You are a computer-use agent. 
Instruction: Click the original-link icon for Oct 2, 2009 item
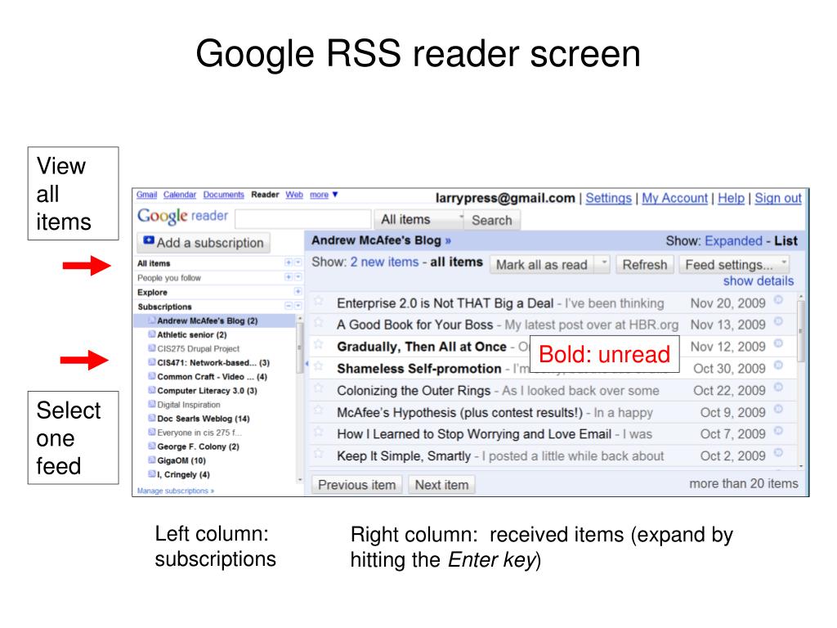(778, 452)
